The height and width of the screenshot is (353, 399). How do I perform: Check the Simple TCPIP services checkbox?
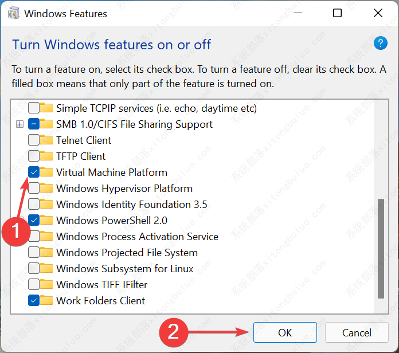34,108
